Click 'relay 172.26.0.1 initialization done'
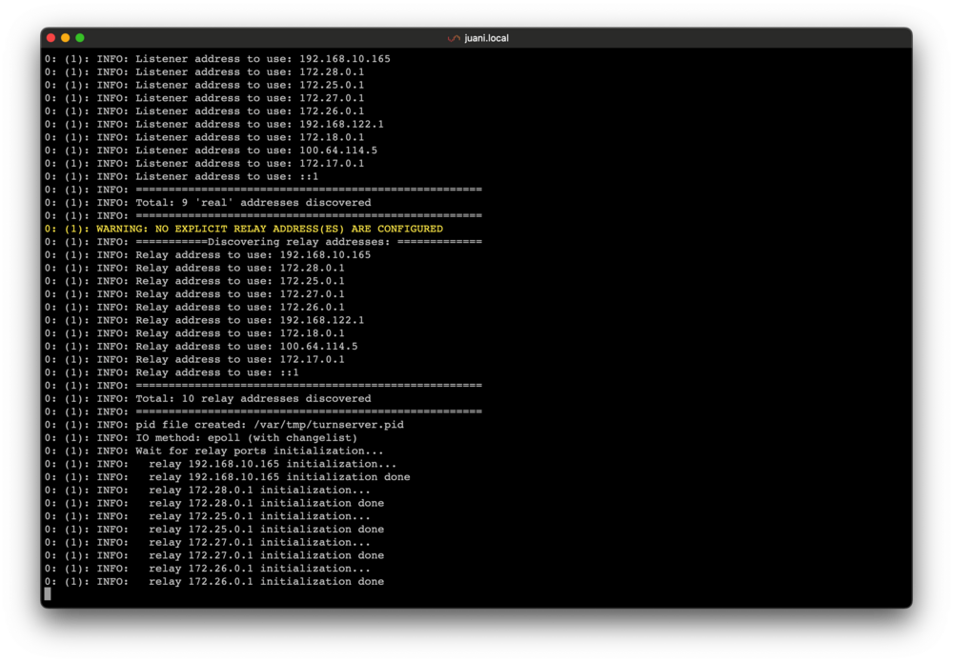This screenshot has height=662, width=953. click(x=266, y=582)
